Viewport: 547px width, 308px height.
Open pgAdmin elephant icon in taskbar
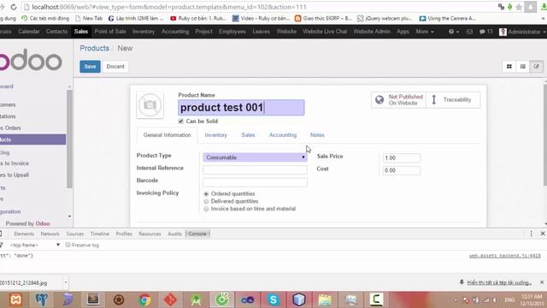(x=42, y=299)
